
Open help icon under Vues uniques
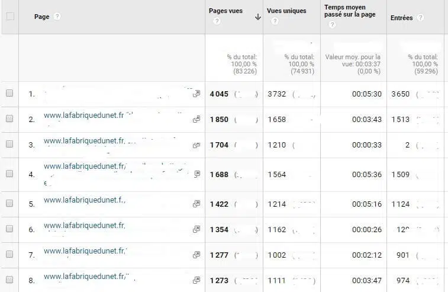pos(275,21)
